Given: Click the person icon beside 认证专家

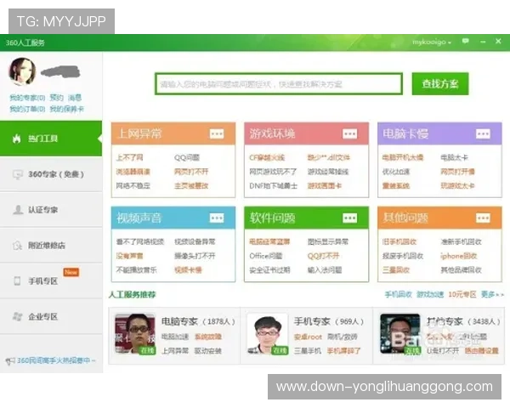Looking at the screenshot, I should (x=18, y=210).
